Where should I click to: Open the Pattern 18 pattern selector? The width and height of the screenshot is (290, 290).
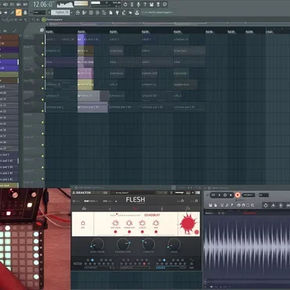(x=60, y=12)
